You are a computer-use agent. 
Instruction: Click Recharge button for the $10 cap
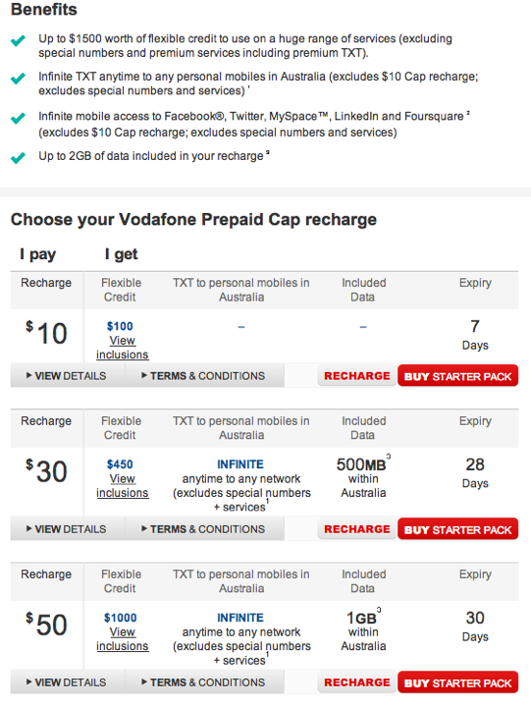pyautogui.click(x=357, y=375)
